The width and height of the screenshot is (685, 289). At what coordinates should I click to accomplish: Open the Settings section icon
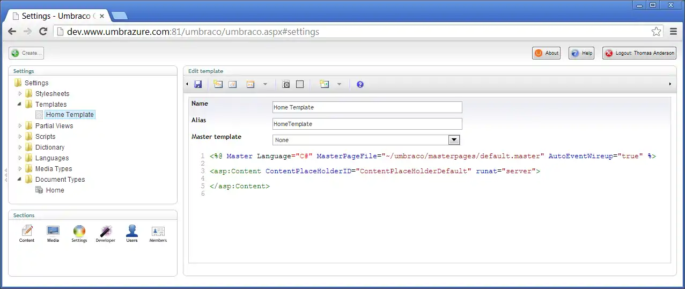coord(79,234)
